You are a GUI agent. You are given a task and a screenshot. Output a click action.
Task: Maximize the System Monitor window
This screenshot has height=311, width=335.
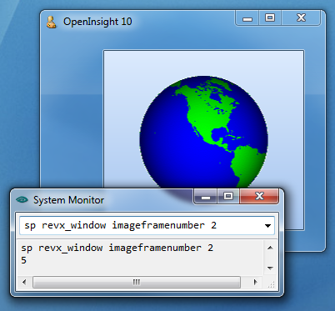pyautogui.click(x=228, y=197)
